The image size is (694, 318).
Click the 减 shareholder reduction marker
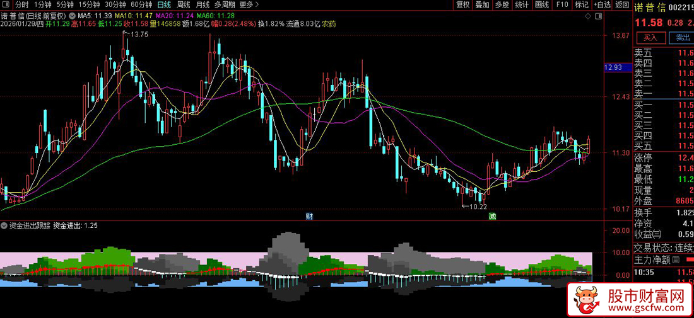click(492, 217)
